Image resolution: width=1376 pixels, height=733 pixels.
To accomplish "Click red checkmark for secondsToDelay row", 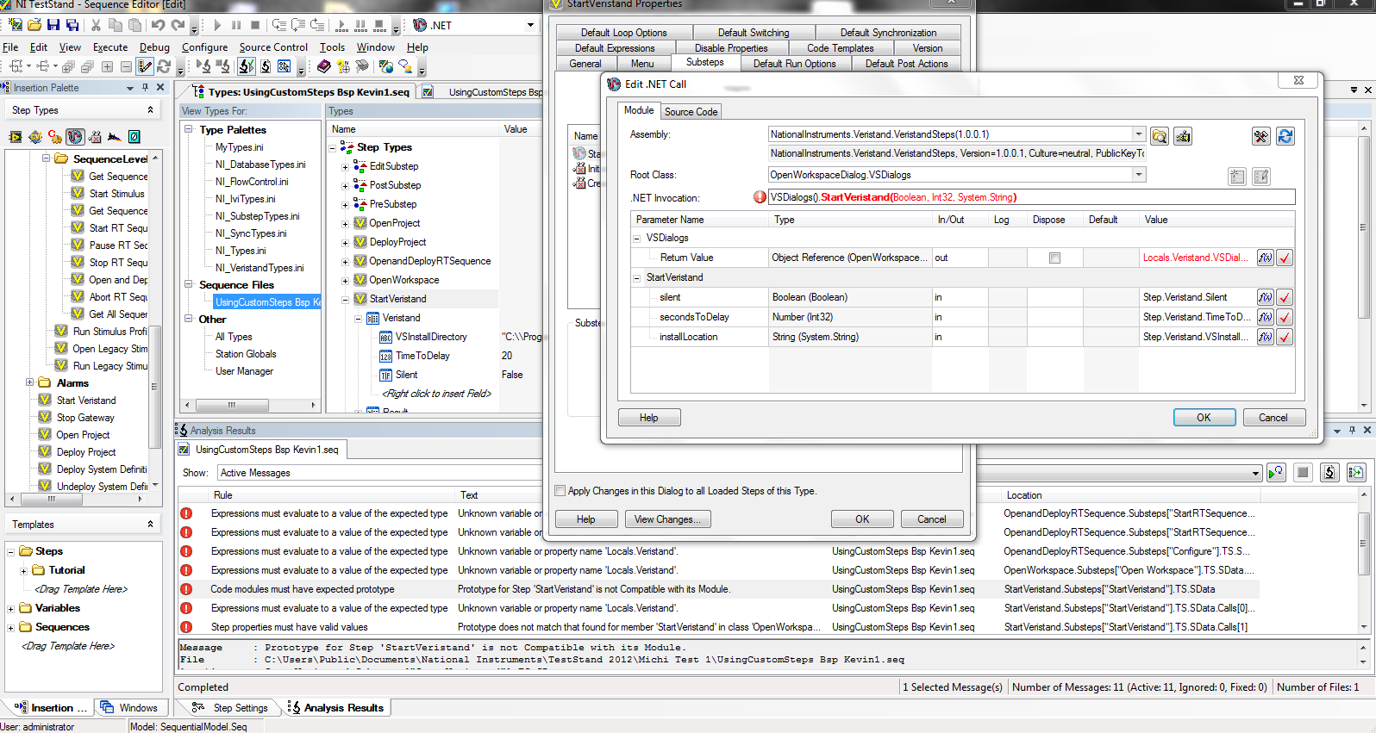I will click(1285, 317).
